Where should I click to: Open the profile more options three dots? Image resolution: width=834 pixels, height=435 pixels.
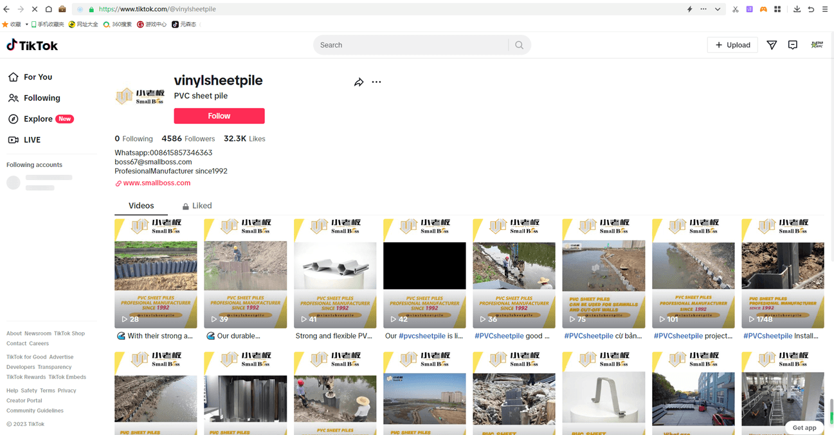[376, 82]
